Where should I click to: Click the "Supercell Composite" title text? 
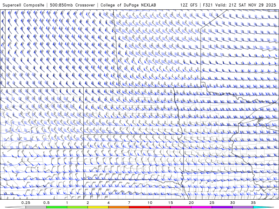pos(23,5)
